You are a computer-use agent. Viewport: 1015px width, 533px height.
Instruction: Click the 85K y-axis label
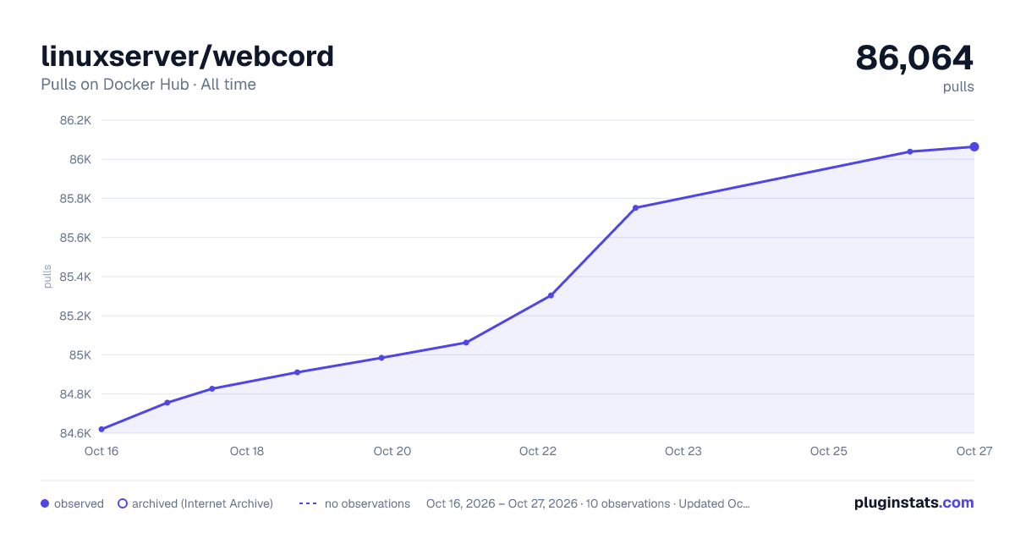tap(80, 355)
